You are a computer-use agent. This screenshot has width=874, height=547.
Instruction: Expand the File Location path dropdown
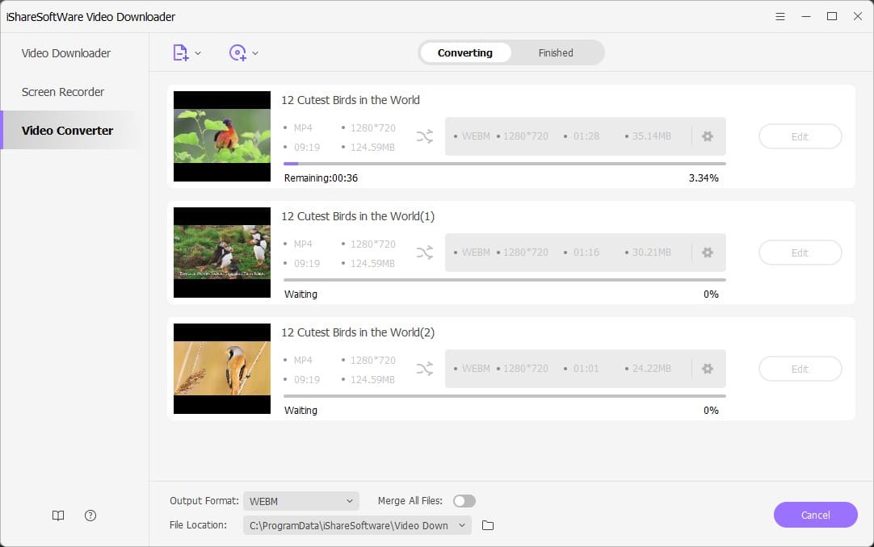coord(462,524)
